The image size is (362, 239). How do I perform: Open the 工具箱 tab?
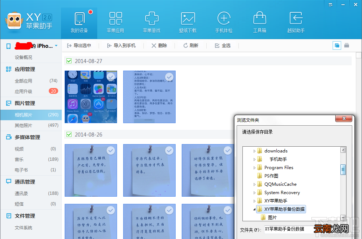[x=260, y=23]
